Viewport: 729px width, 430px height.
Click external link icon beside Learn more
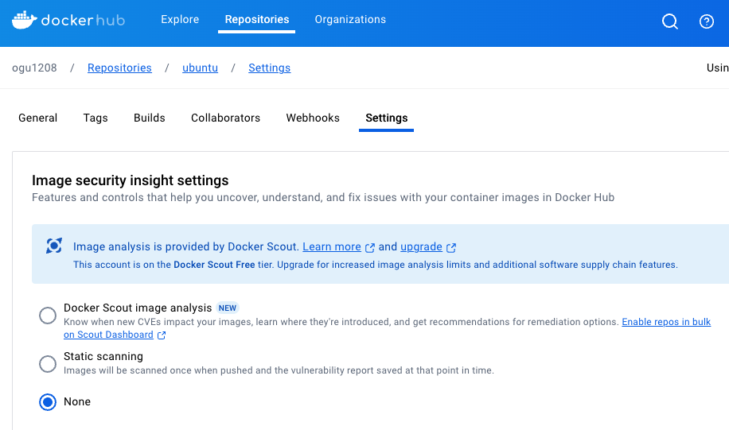pyautogui.click(x=369, y=247)
